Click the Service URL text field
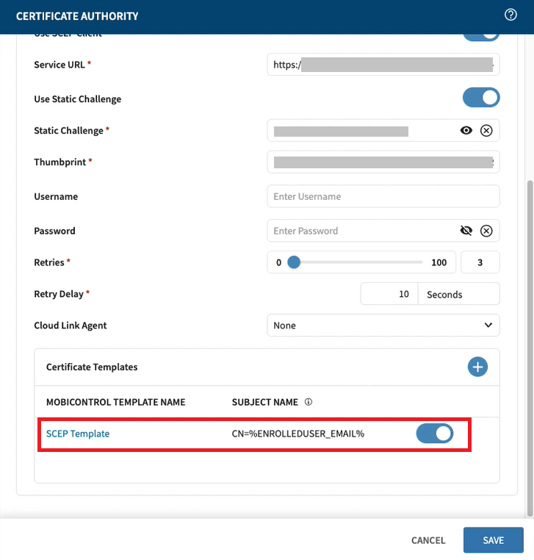Viewport: 534px width, 560px height. (383, 65)
